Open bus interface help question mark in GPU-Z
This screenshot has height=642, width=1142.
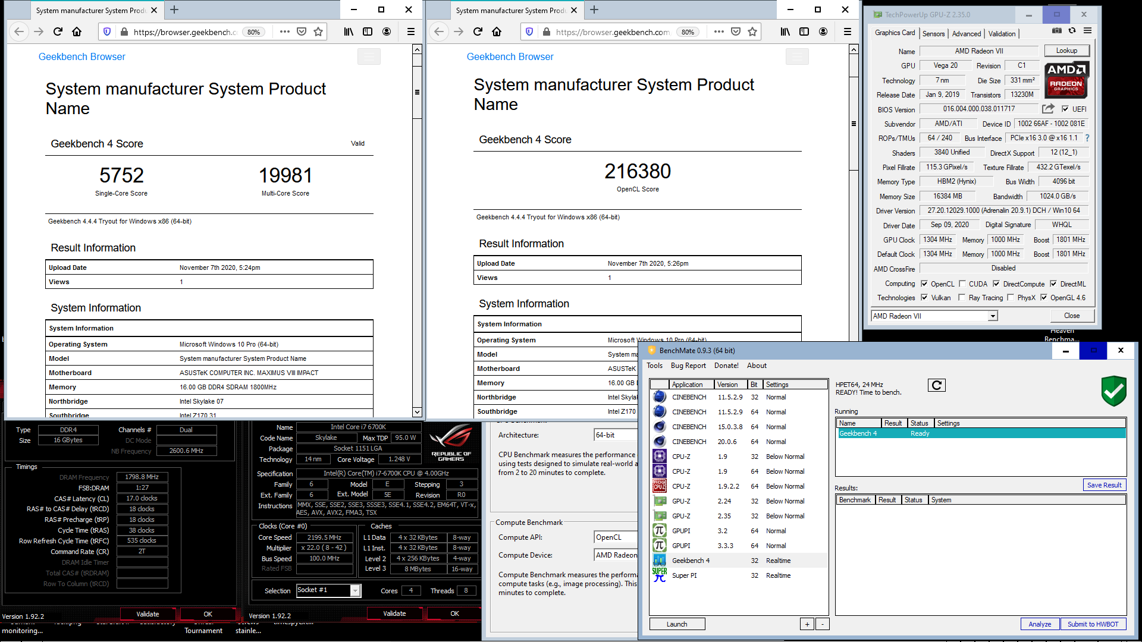[1087, 138]
